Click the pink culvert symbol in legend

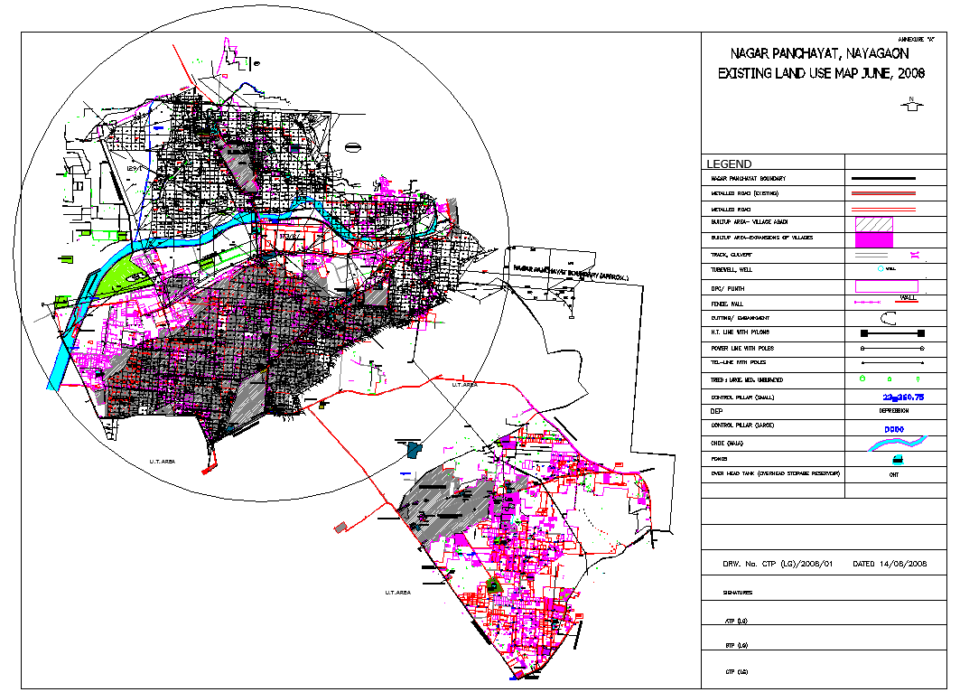(x=916, y=256)
